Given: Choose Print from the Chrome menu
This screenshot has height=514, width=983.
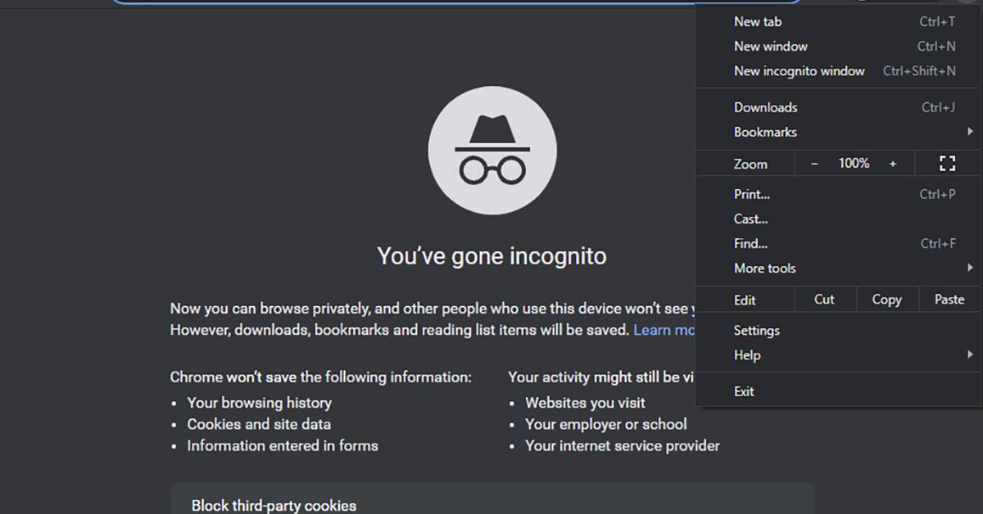Looking at the screenshot, I should (752, 194).
